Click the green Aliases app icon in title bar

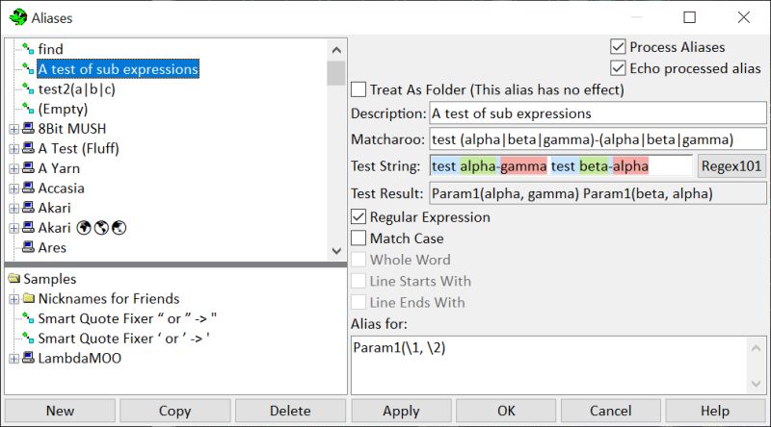point(18,17)
